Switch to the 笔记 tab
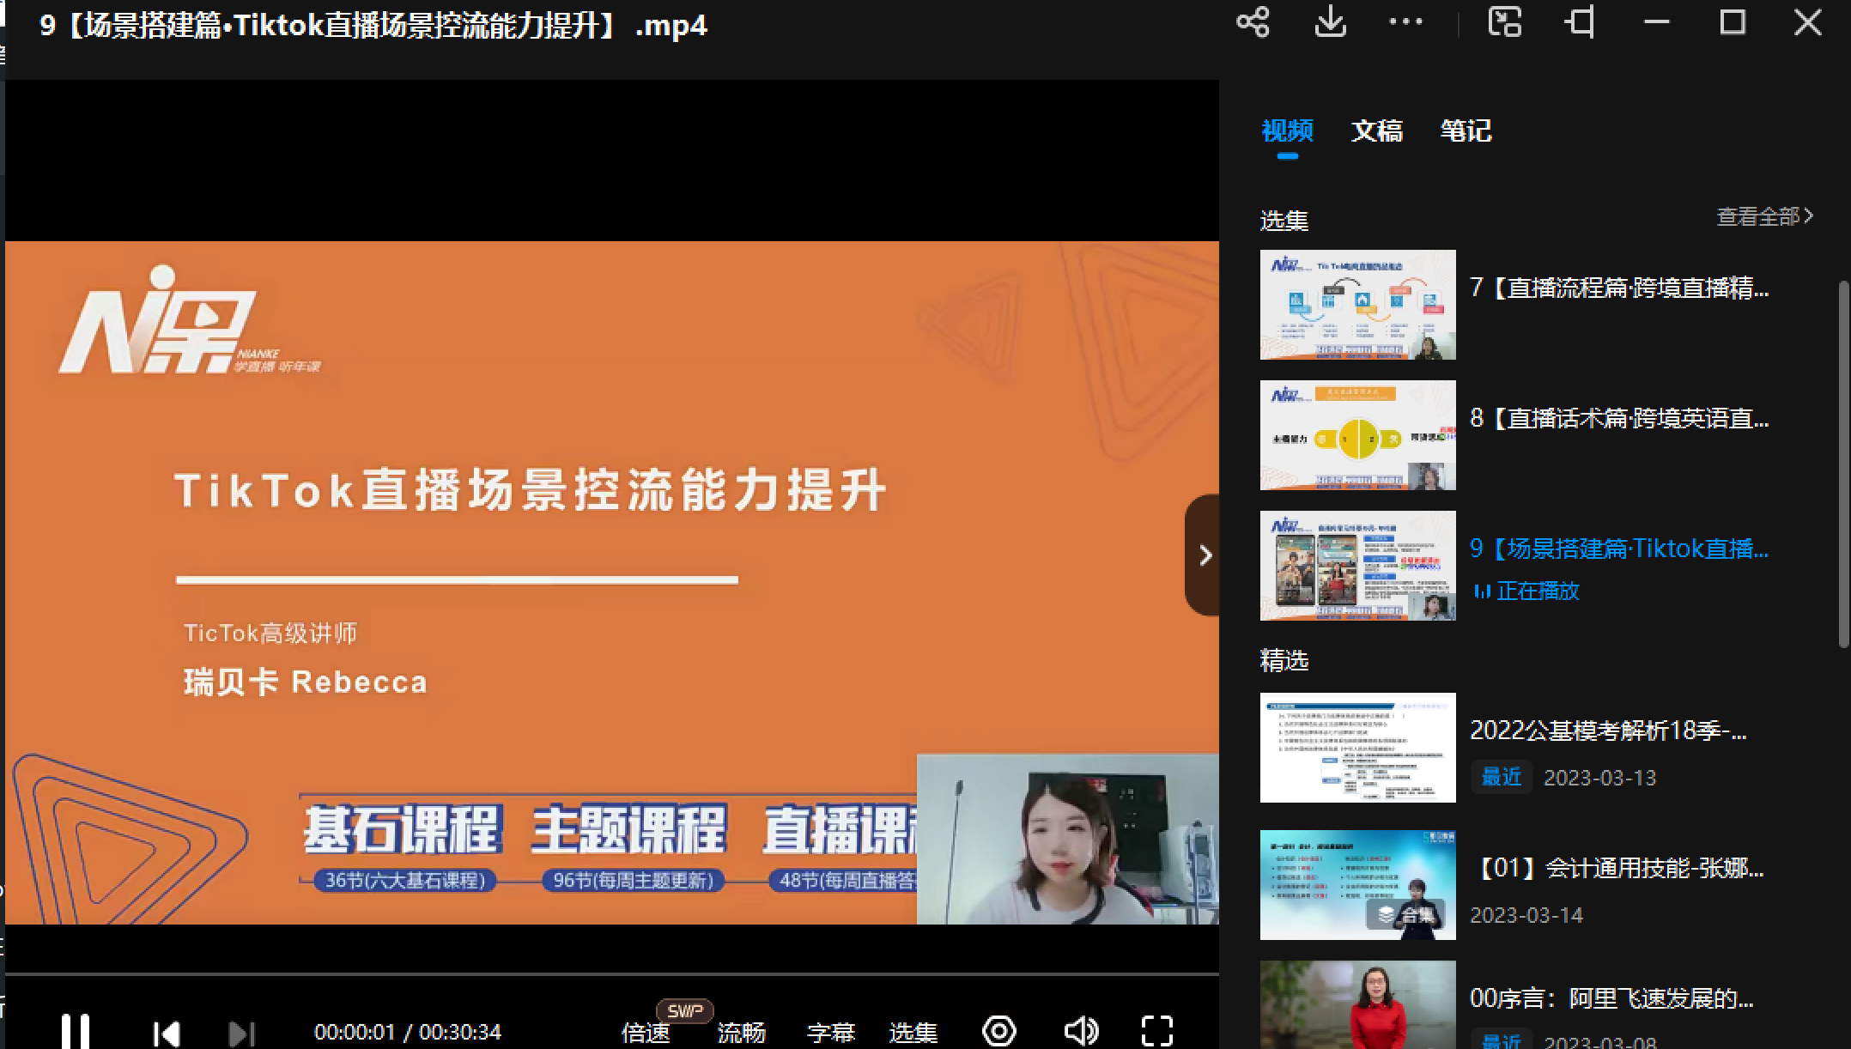Screen dimensions: 1851x1049 (x=1466, y=130)
